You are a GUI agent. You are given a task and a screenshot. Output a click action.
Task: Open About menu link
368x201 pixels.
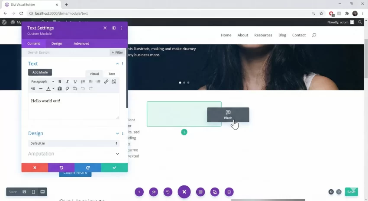(243, 35)
